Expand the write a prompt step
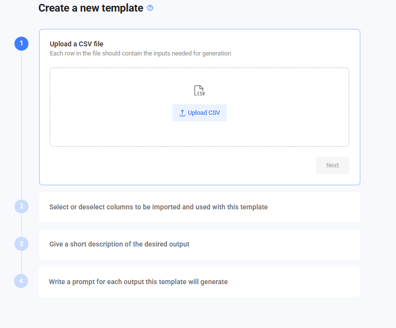Image resolution: width=396 pixels, height=328 pixels. pyautogui.click(x=199, y=282)
